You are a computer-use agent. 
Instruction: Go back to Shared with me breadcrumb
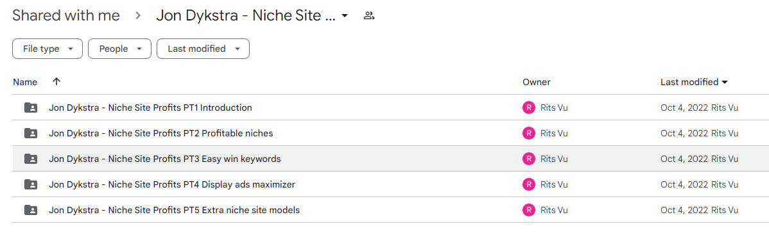66,15
